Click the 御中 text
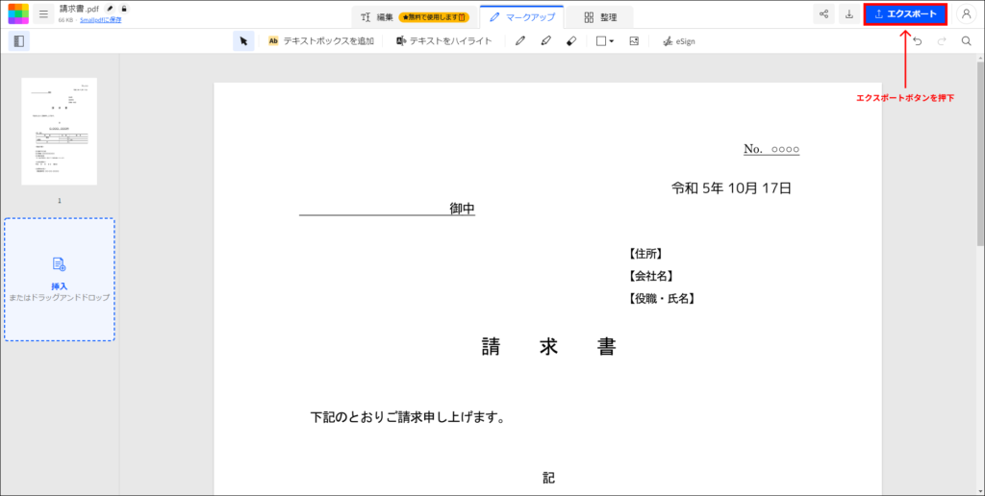The height and width of the screenshot is (496, 985). pyautogui.click(x=463, y=209)
